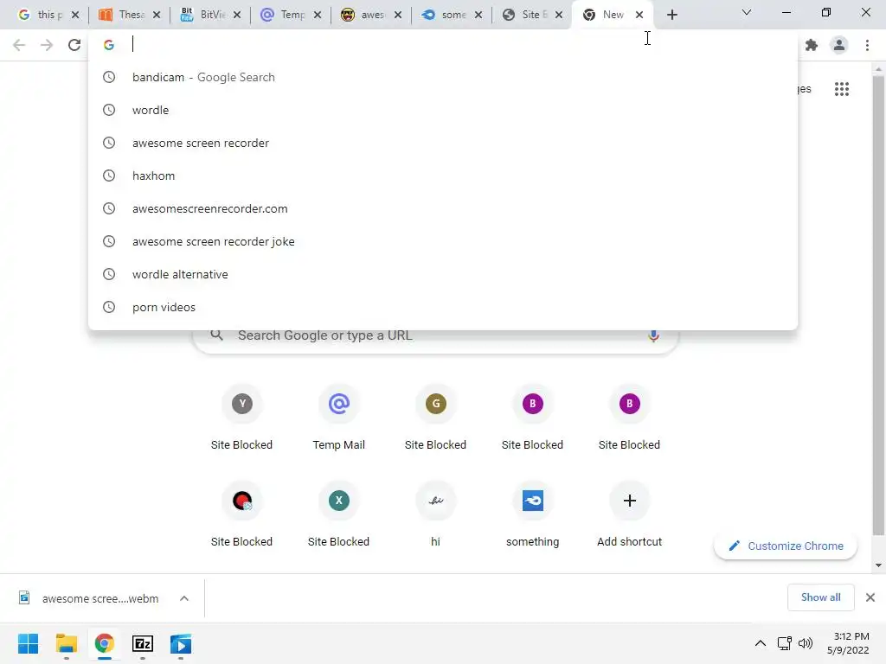Start voice search with microphone

(653, 335)
